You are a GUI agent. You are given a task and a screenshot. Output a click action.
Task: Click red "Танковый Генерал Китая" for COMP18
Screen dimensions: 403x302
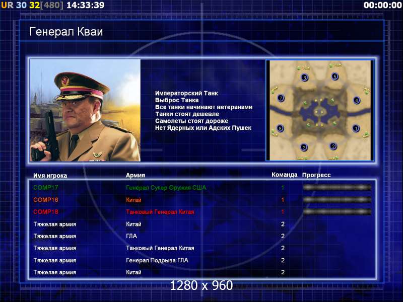[x=160, y=212]
